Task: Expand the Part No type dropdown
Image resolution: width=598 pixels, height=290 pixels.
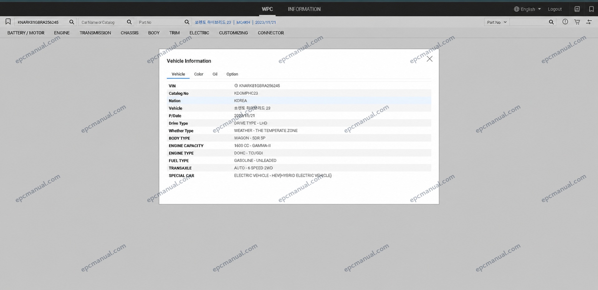Action: pos(497,22)
